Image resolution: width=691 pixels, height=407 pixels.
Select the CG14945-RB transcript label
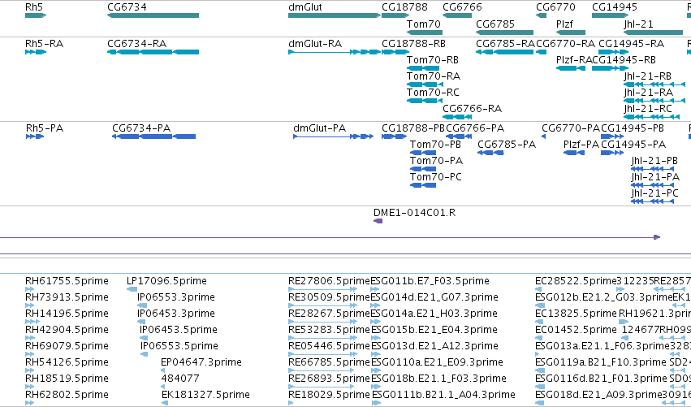(x=624, y=60)
